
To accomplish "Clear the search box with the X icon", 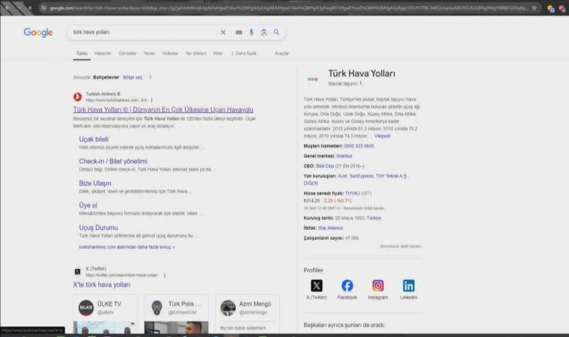I will [x=223, y=33].
